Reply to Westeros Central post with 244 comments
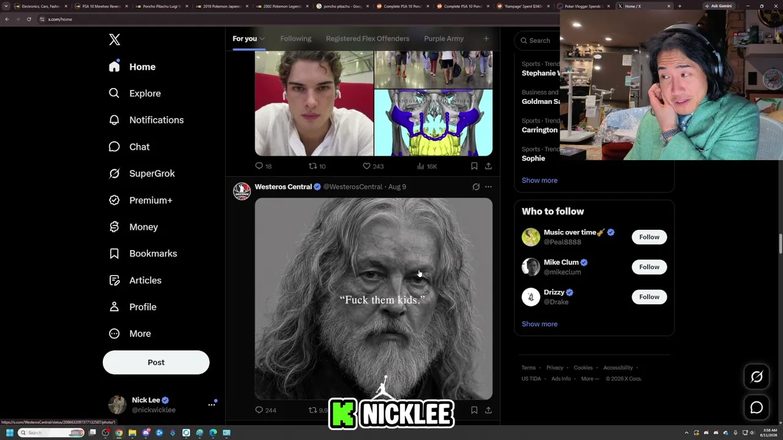This screenshot has height=440, width=783. pyautogui.click(x=259, y=410)
